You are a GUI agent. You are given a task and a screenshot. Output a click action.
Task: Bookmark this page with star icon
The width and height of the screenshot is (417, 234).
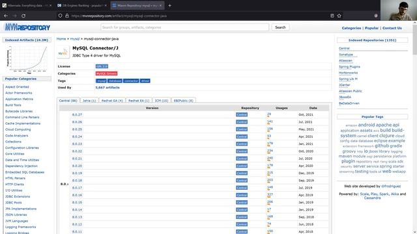[339, 16]
